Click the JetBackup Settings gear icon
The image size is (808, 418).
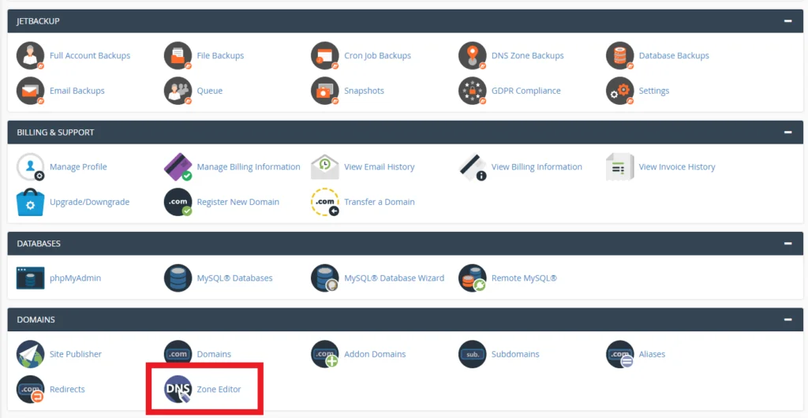tap(620, 91)
